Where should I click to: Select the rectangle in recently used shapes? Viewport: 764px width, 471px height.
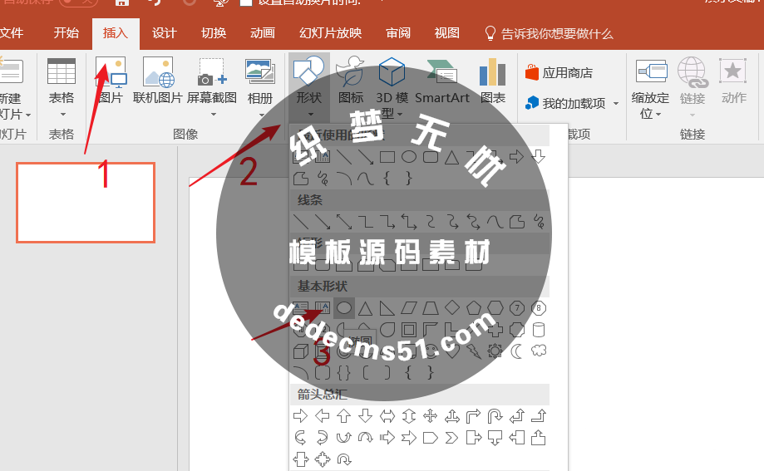pyautogui.click(x=387, y=157)
